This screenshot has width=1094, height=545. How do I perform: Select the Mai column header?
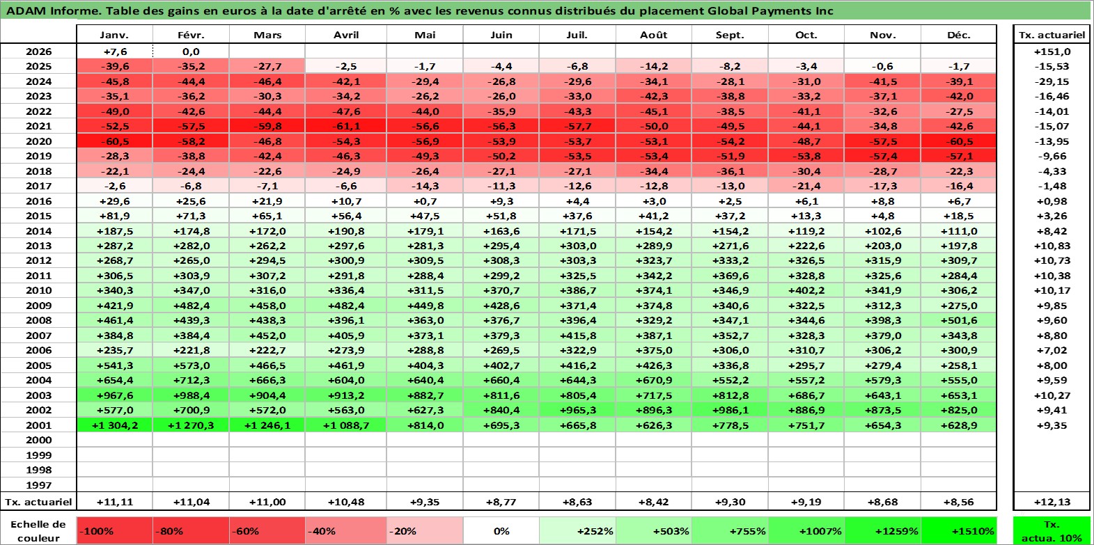click(x=425, y=35)
